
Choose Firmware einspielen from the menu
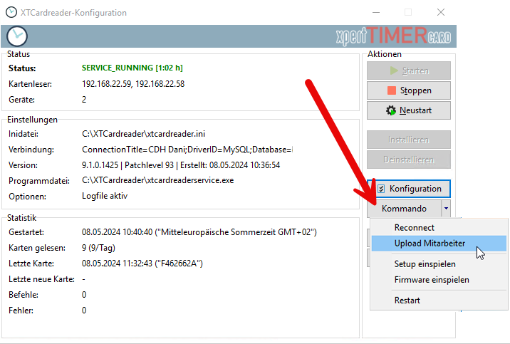432,280
